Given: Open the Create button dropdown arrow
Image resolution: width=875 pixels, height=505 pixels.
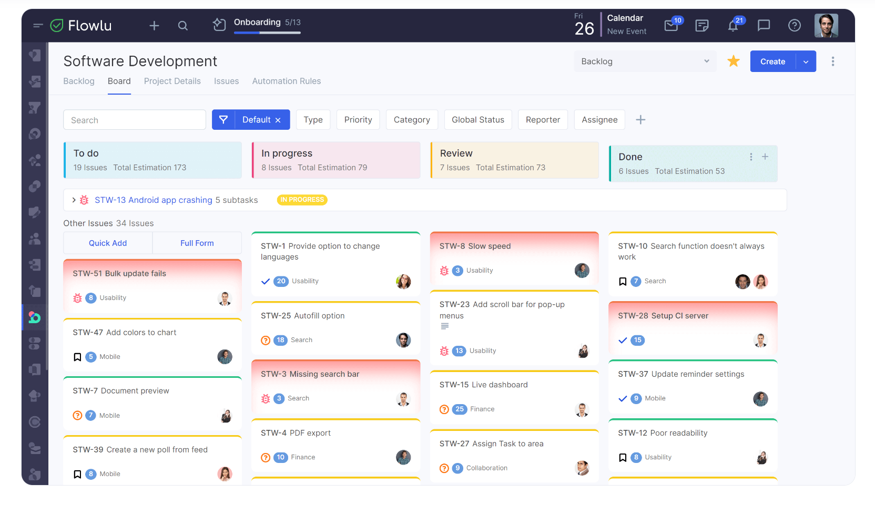Looking at the screenshot, I should coord(806,61).
